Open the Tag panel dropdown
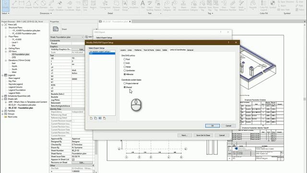307x173 pixels. tap(211, 13)
